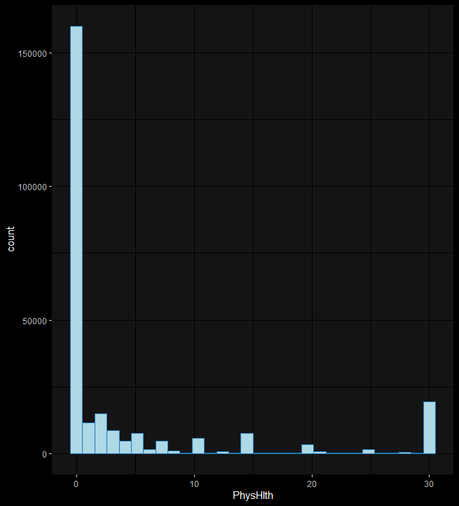Click the histogram bar at PhysHlth 4

[125, 447]
